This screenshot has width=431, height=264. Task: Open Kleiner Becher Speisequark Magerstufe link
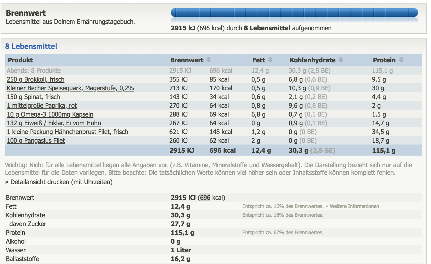coord(70,88)
